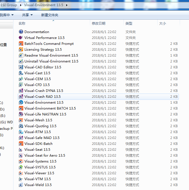Viewport: 189px width, 190px height.
Task: Click the Visual-Environment BATCH 13.5 icon
Action: click(21, 108)
